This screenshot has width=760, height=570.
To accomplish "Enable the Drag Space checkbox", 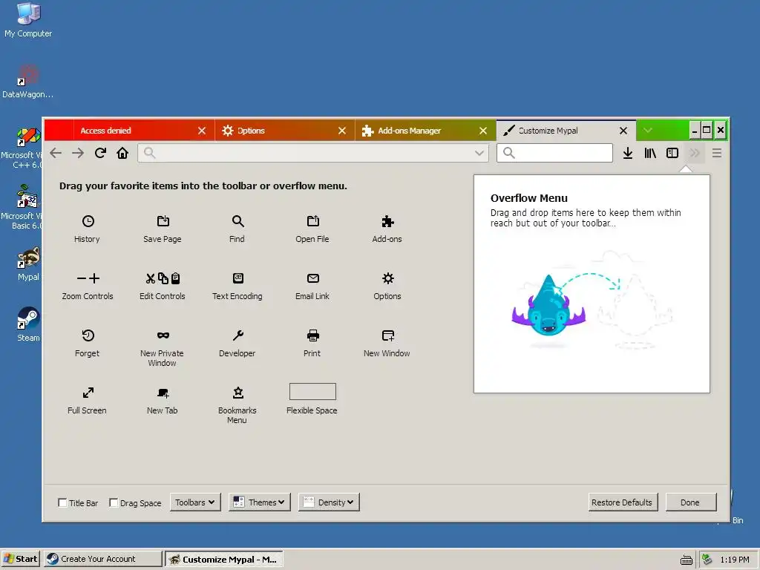I will coord(114,502).
